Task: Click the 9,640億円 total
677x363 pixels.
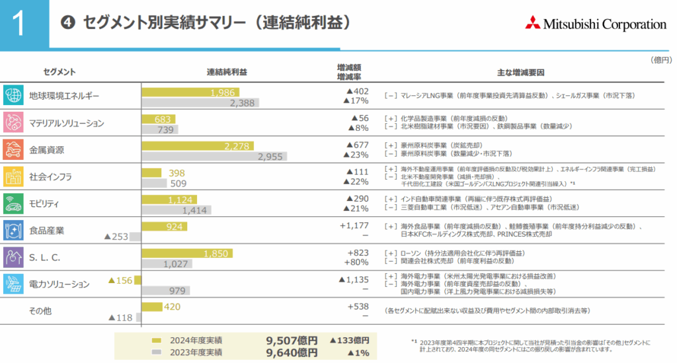Action: click(292, 352)
